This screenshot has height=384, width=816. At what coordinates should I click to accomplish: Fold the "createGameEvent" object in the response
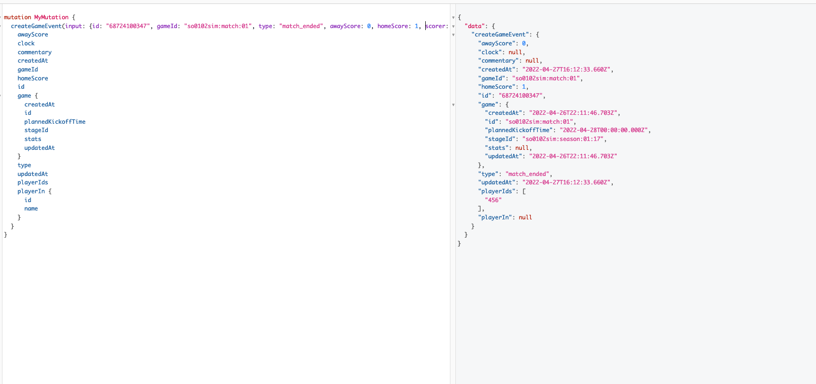click(453, 35)
